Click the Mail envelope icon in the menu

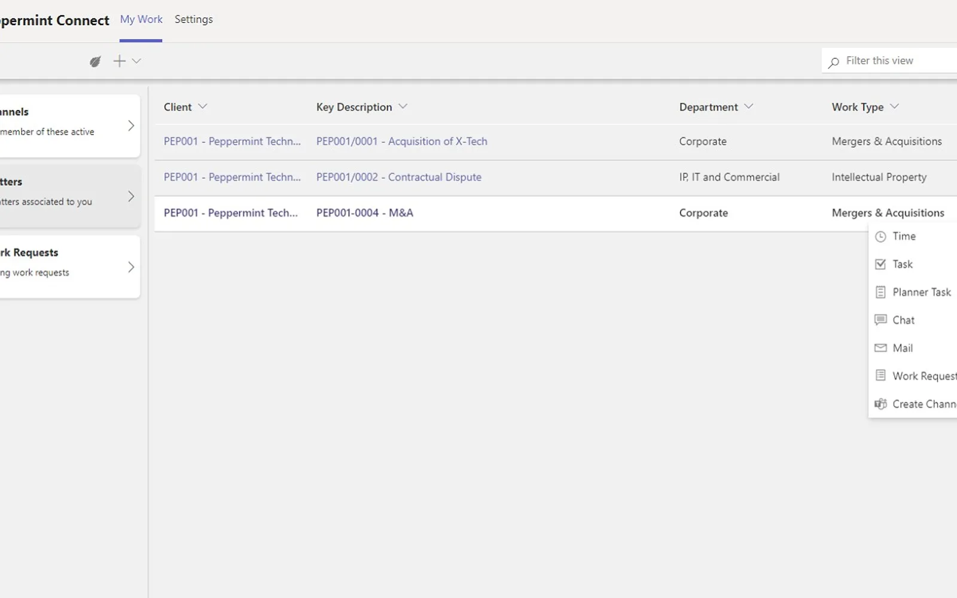(880, 348)
